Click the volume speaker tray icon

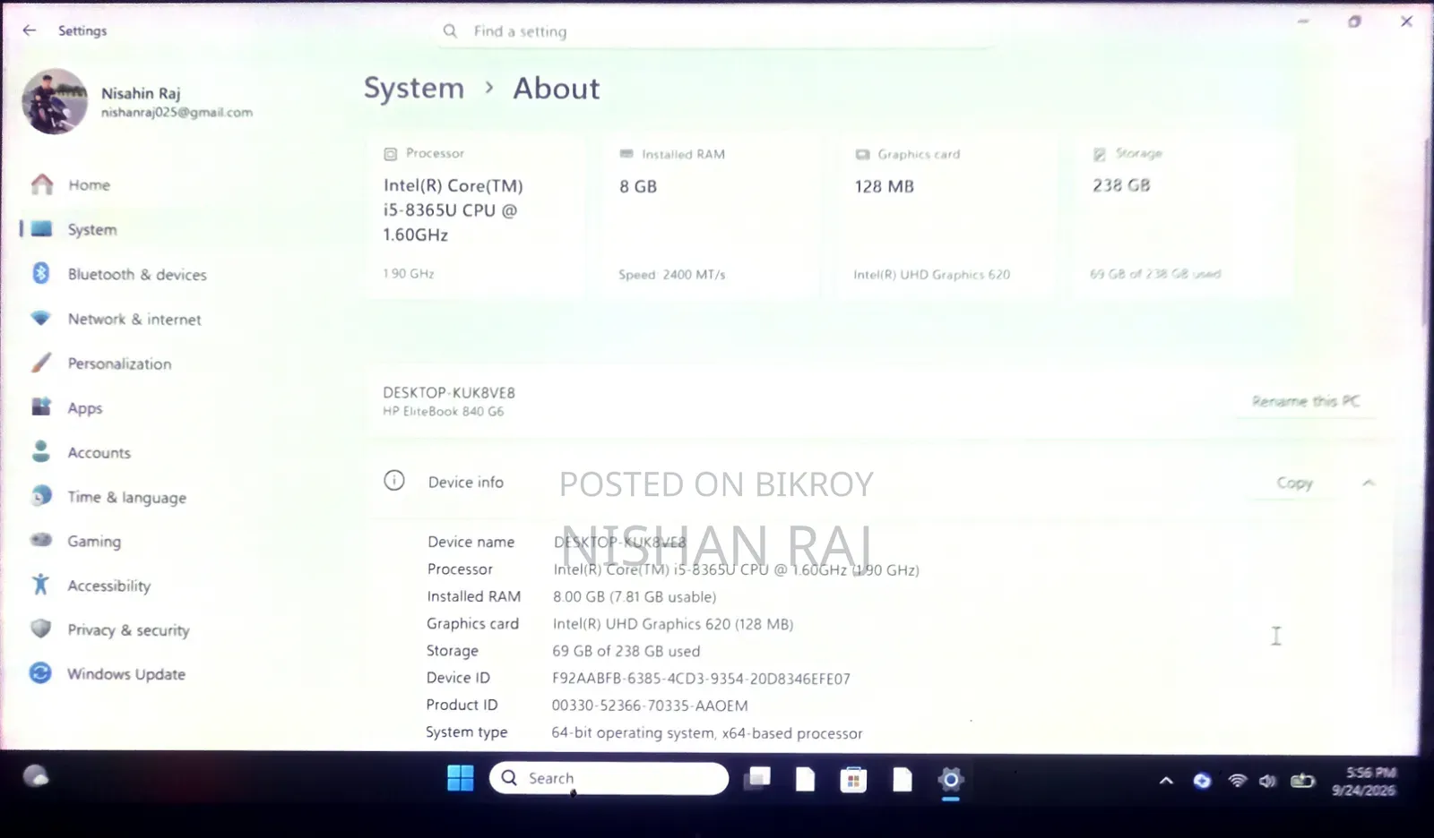tap(1267, 781)
